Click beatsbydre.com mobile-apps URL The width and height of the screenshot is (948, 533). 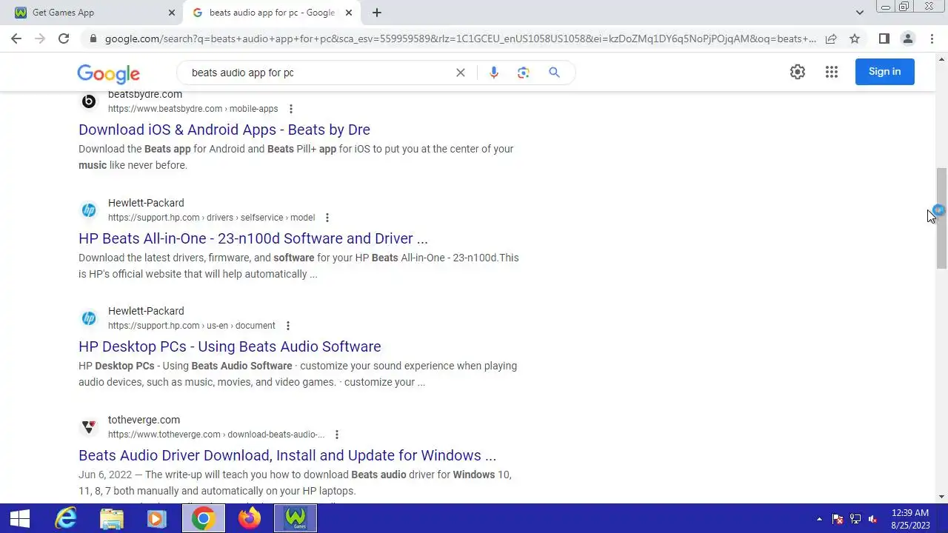193,109
